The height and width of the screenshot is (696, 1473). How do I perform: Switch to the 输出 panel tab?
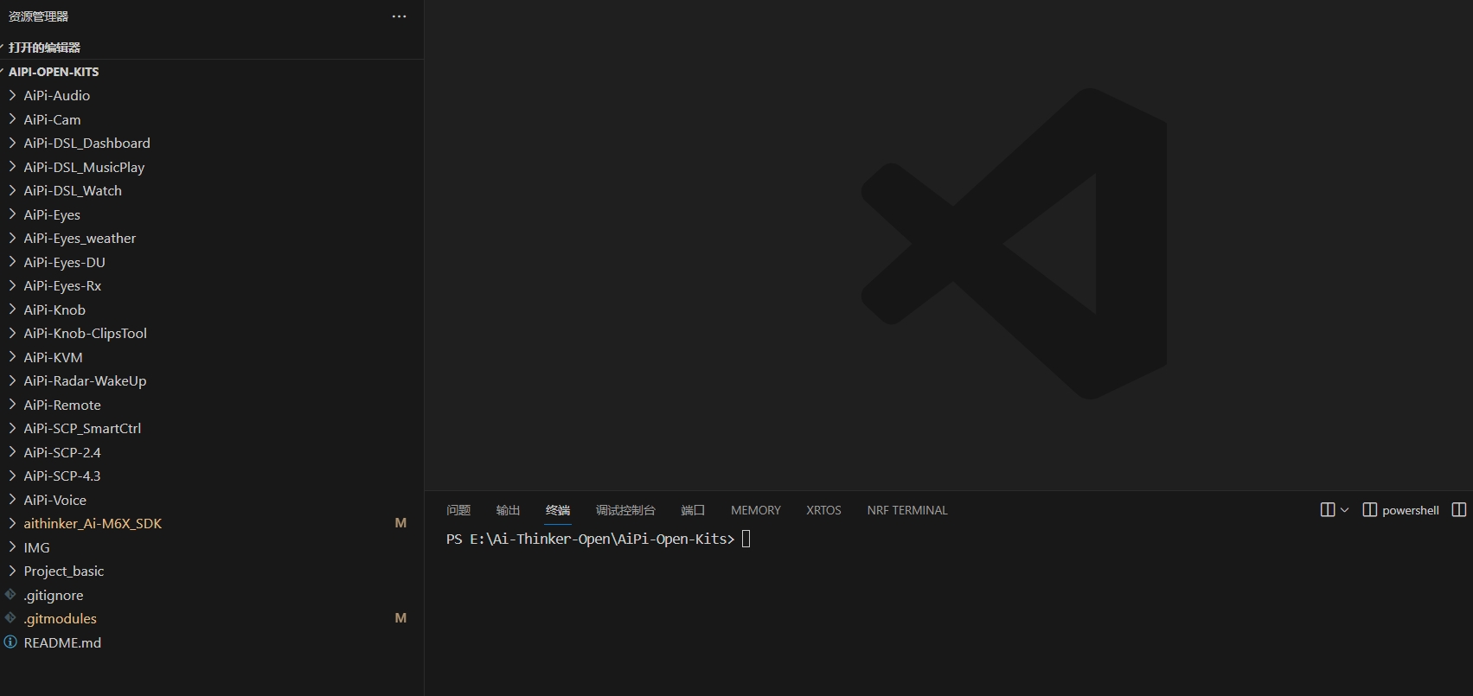click(509, 510)
